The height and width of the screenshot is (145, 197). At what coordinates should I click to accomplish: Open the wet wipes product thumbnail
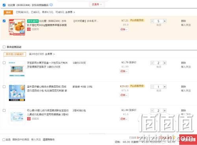pyautogui.click(x=17, y=93)
